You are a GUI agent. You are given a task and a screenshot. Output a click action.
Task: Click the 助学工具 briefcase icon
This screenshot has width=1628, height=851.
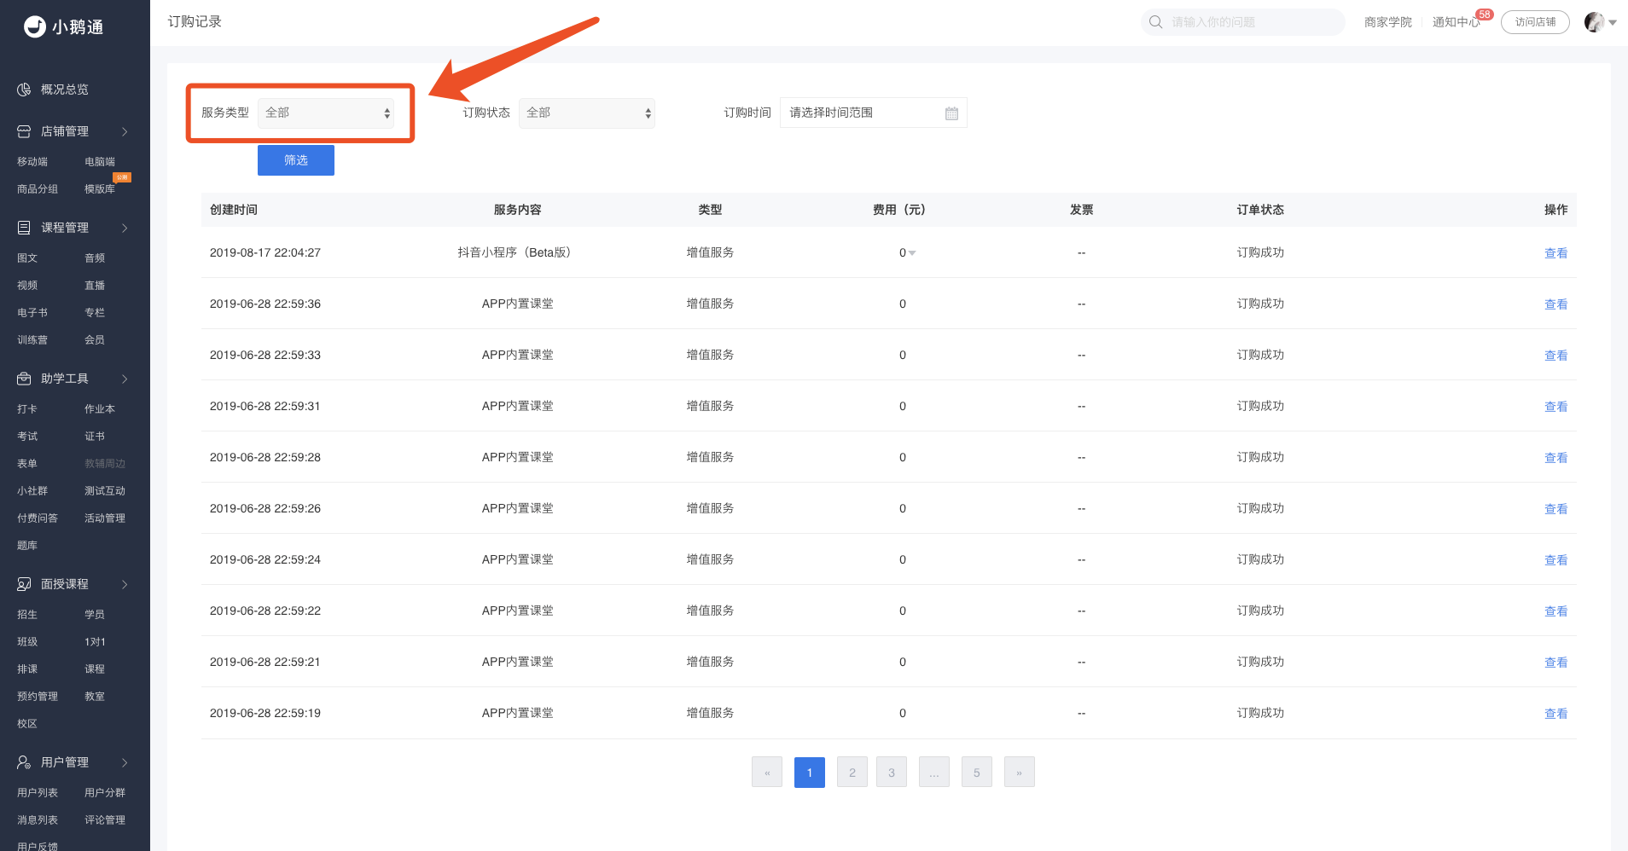[x=24, y=379]
